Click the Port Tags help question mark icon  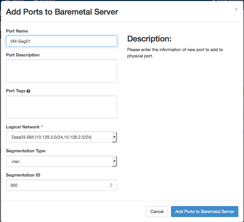(x=28, y=91)
